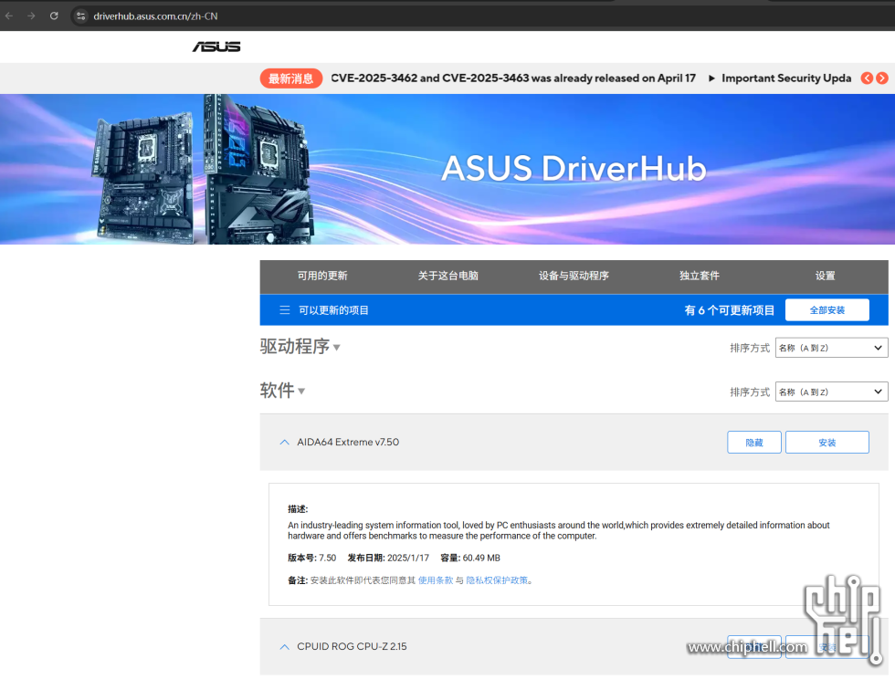Switch to the 可用的更新 tab
895x679 pixels.
[x=322, y=276]
